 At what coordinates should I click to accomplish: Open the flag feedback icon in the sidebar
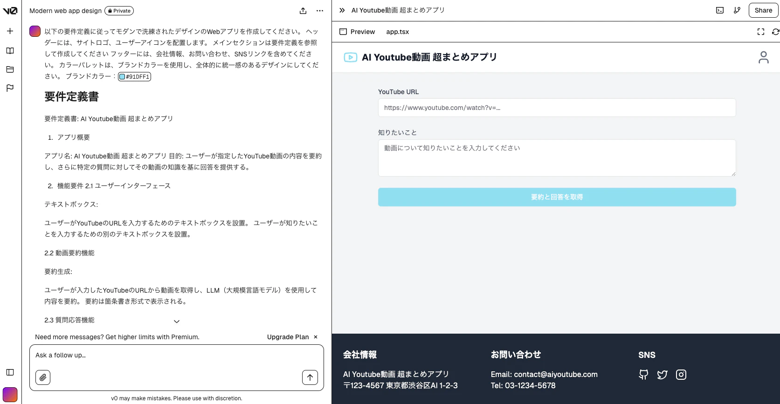(x=10, y=88)
